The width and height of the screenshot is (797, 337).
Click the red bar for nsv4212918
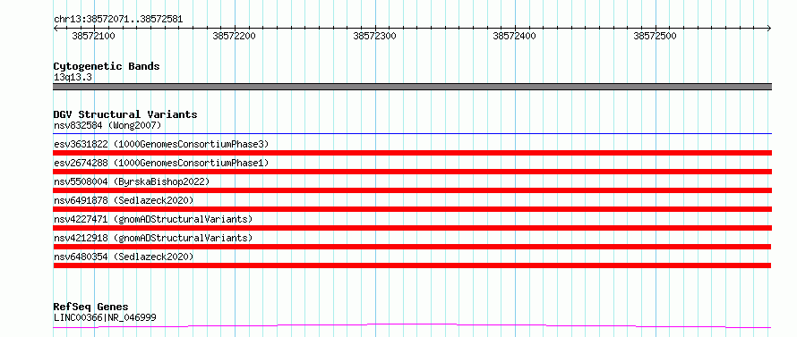(x=413, y=247)
